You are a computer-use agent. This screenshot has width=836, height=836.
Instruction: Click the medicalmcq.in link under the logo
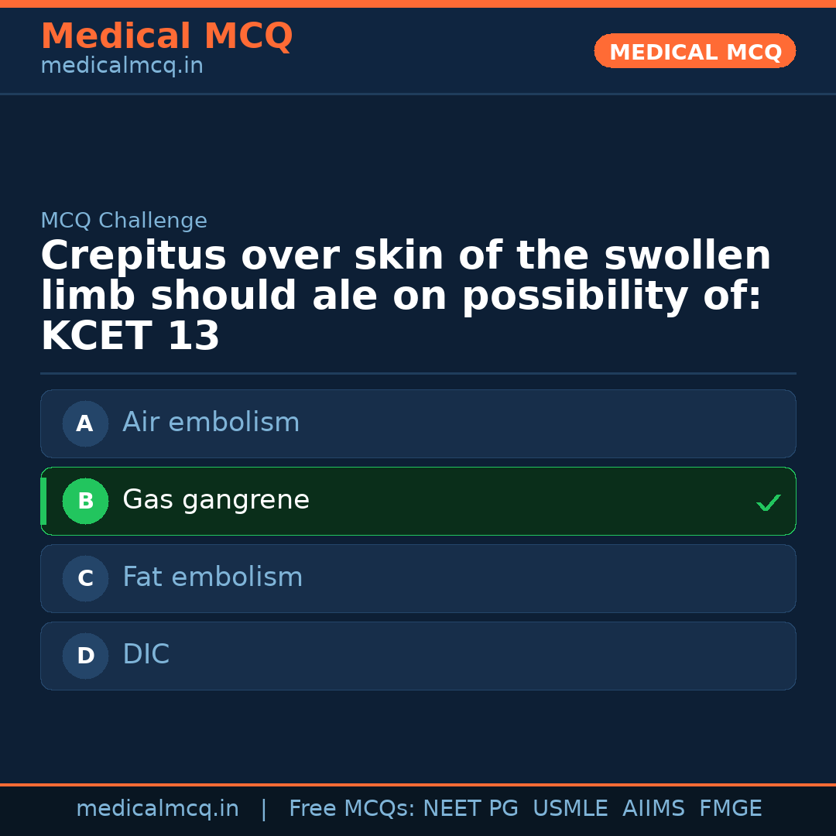121,65
